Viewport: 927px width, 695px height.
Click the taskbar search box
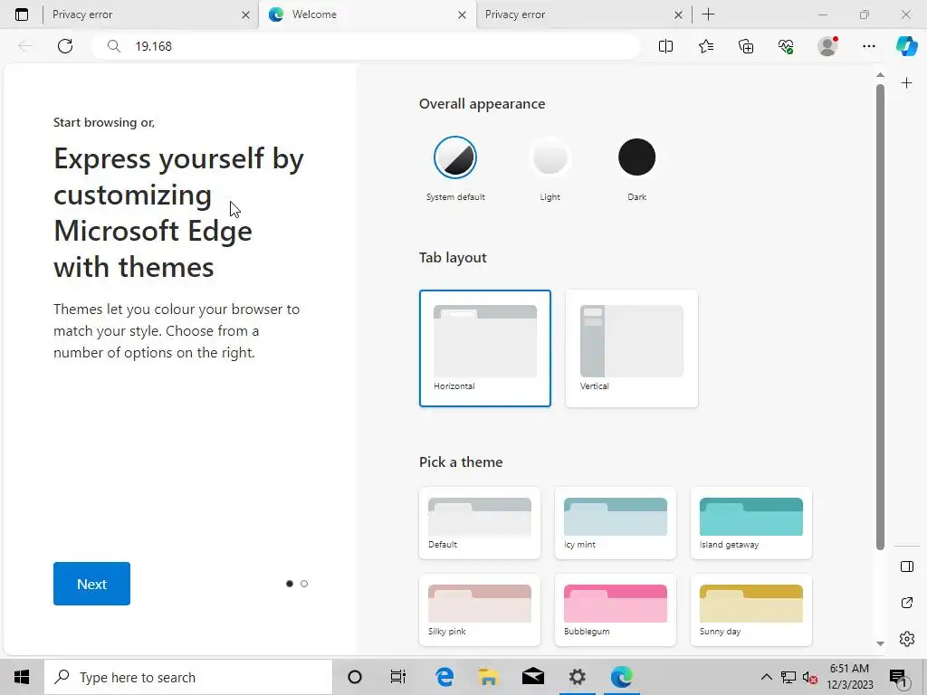coord(188,677)
